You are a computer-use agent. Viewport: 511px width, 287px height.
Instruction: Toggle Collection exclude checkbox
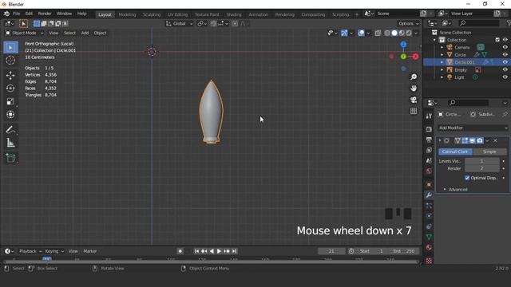coord(497,40)
